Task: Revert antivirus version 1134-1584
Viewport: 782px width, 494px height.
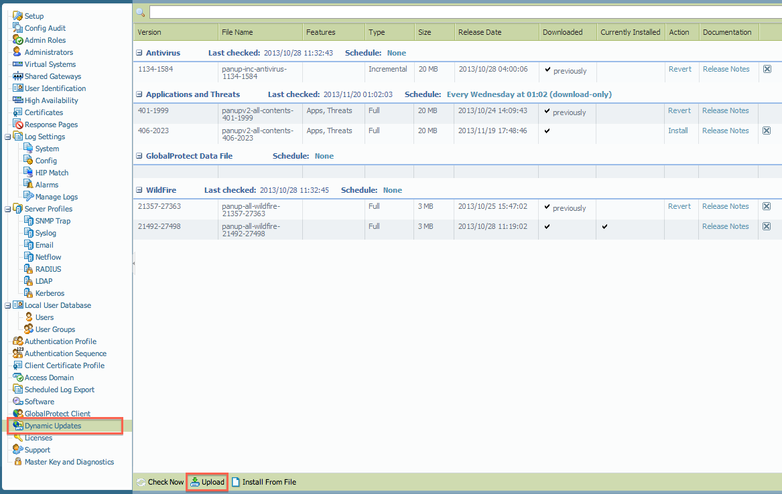Action: click(x=679, y=69)
